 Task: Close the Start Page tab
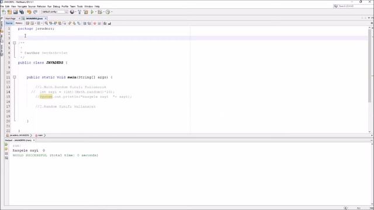pyautogui.click(x=19, y=18)
